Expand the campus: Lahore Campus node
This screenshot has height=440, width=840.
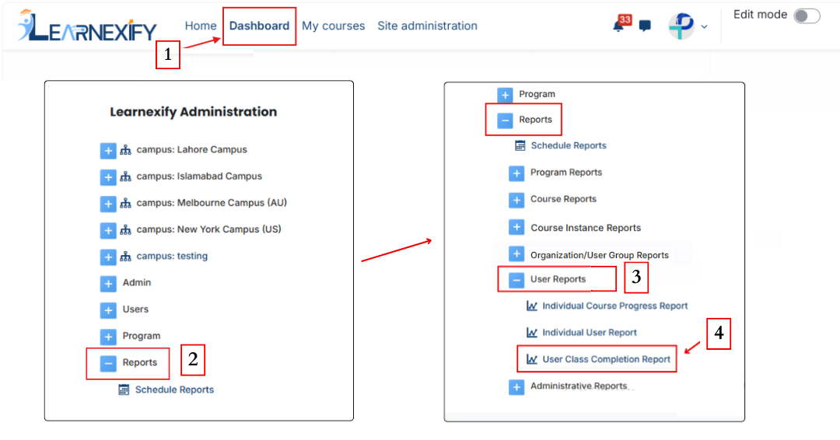pyautogui.click(x=108, y=150)
